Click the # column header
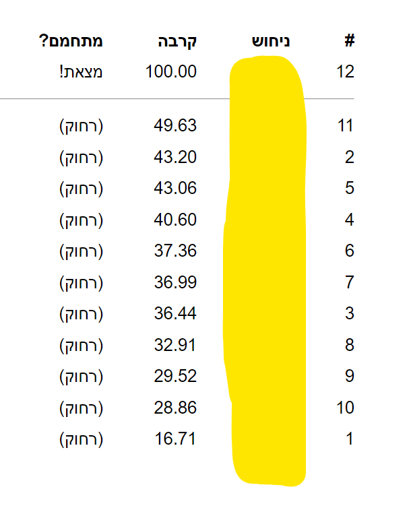Screen dimensions: 411x512 [x=349, y=40]
